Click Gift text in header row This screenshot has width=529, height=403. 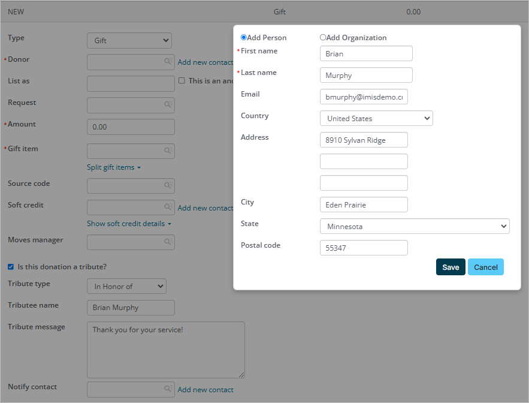(279, 12)
